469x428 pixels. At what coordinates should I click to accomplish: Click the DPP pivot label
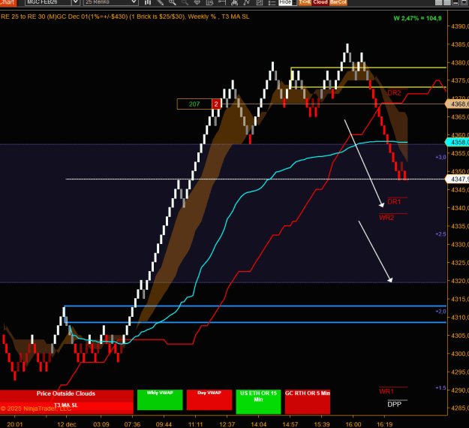pos(394,405)
